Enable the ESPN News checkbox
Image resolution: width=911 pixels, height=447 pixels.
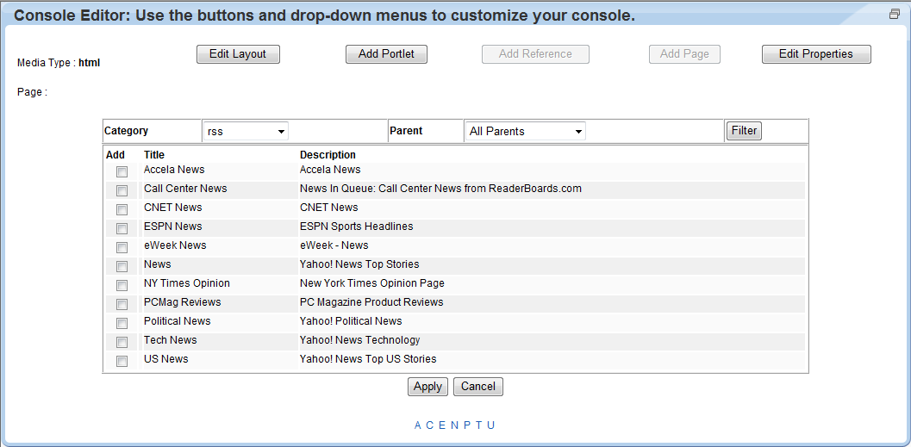tap(122, 228)
